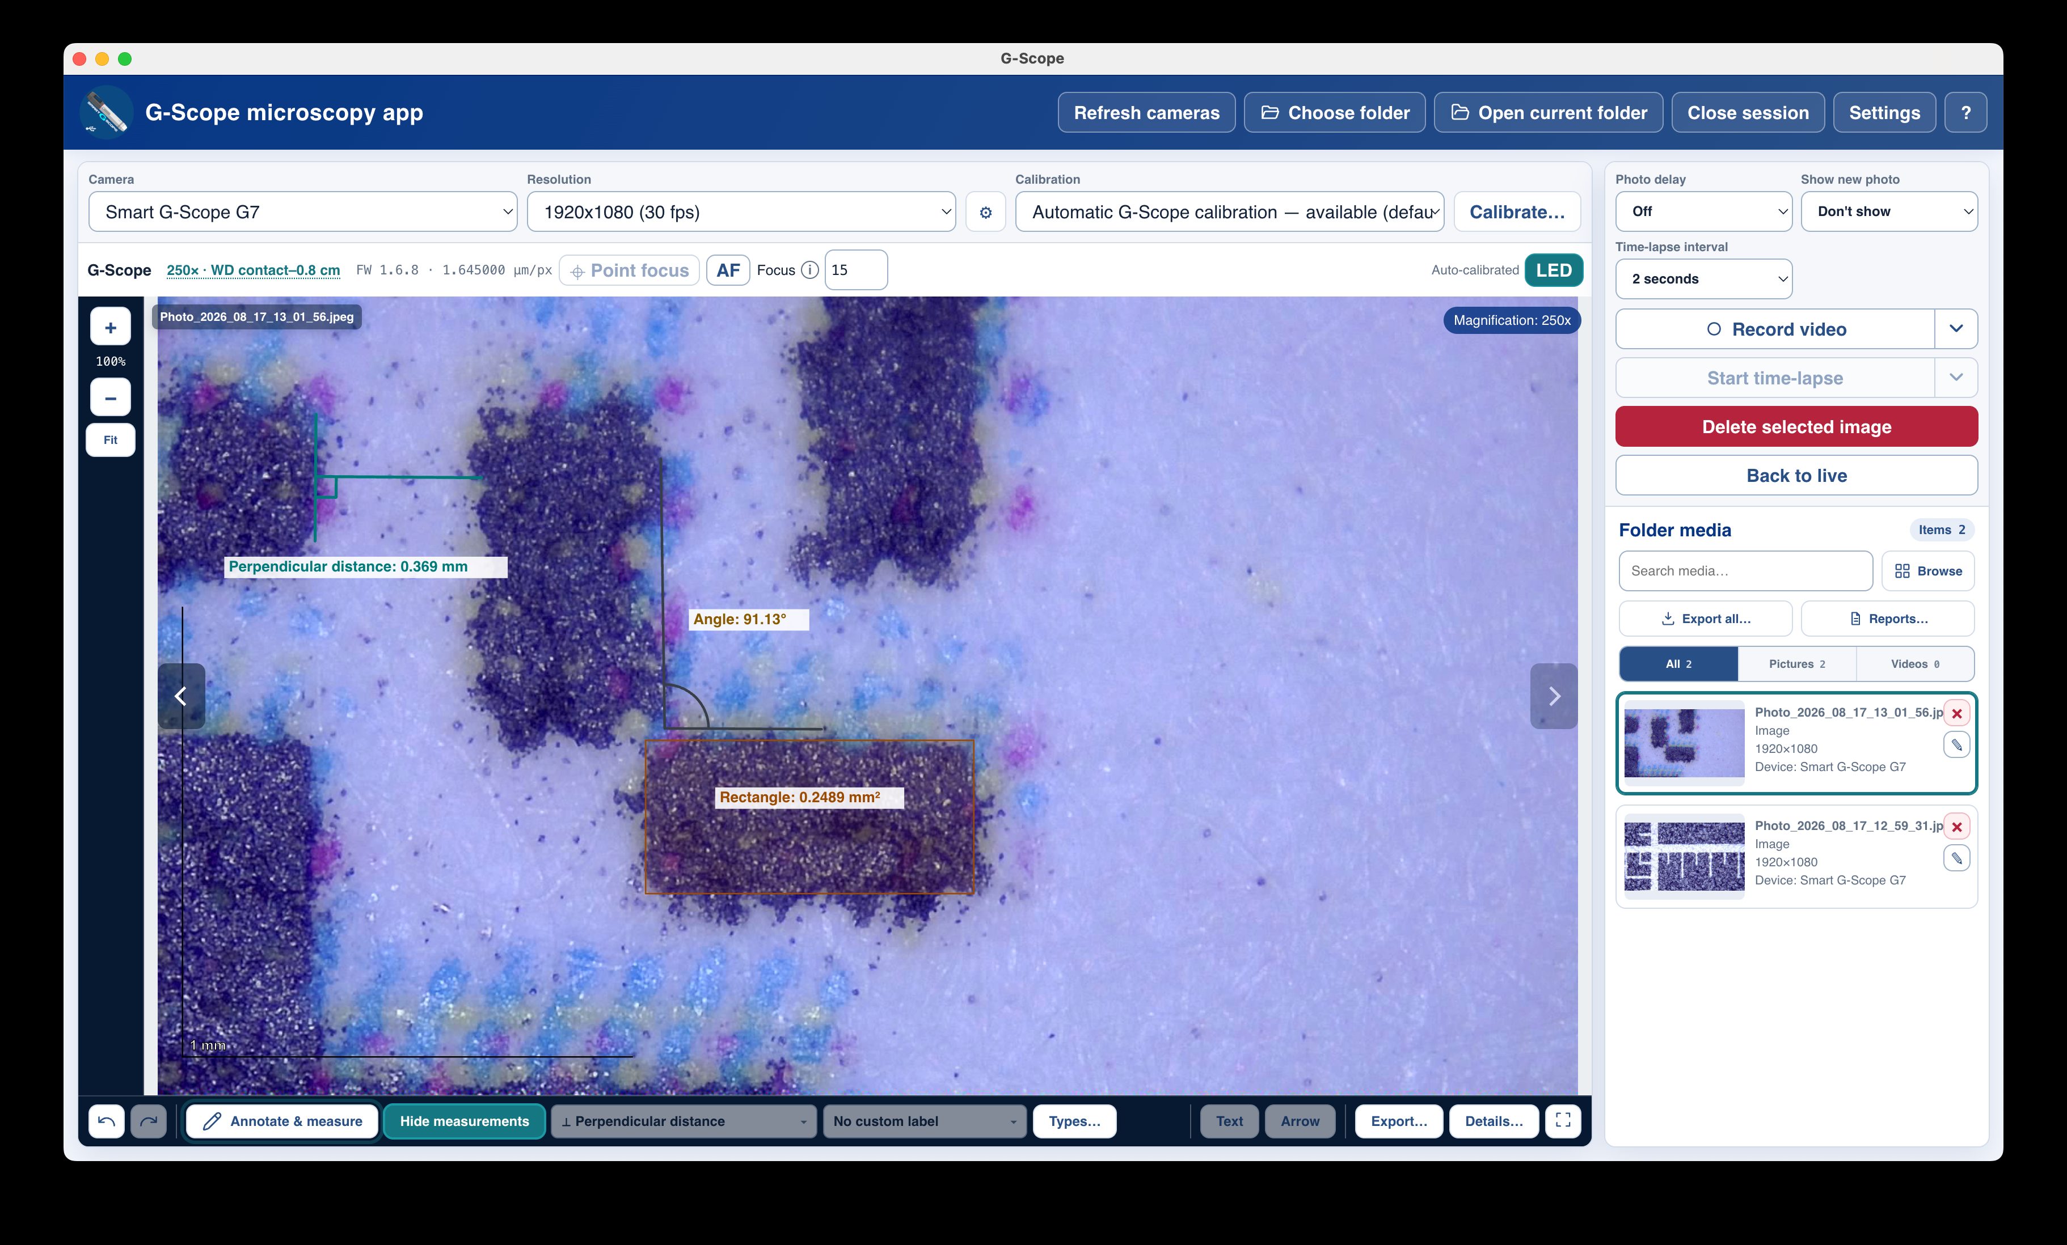
Task: Select the Pictures tab
Action: point(1797,664)
